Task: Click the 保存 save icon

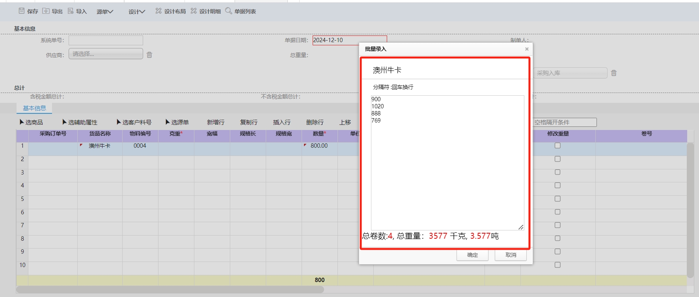Action: pyautogui.click(x=22, y=11)
